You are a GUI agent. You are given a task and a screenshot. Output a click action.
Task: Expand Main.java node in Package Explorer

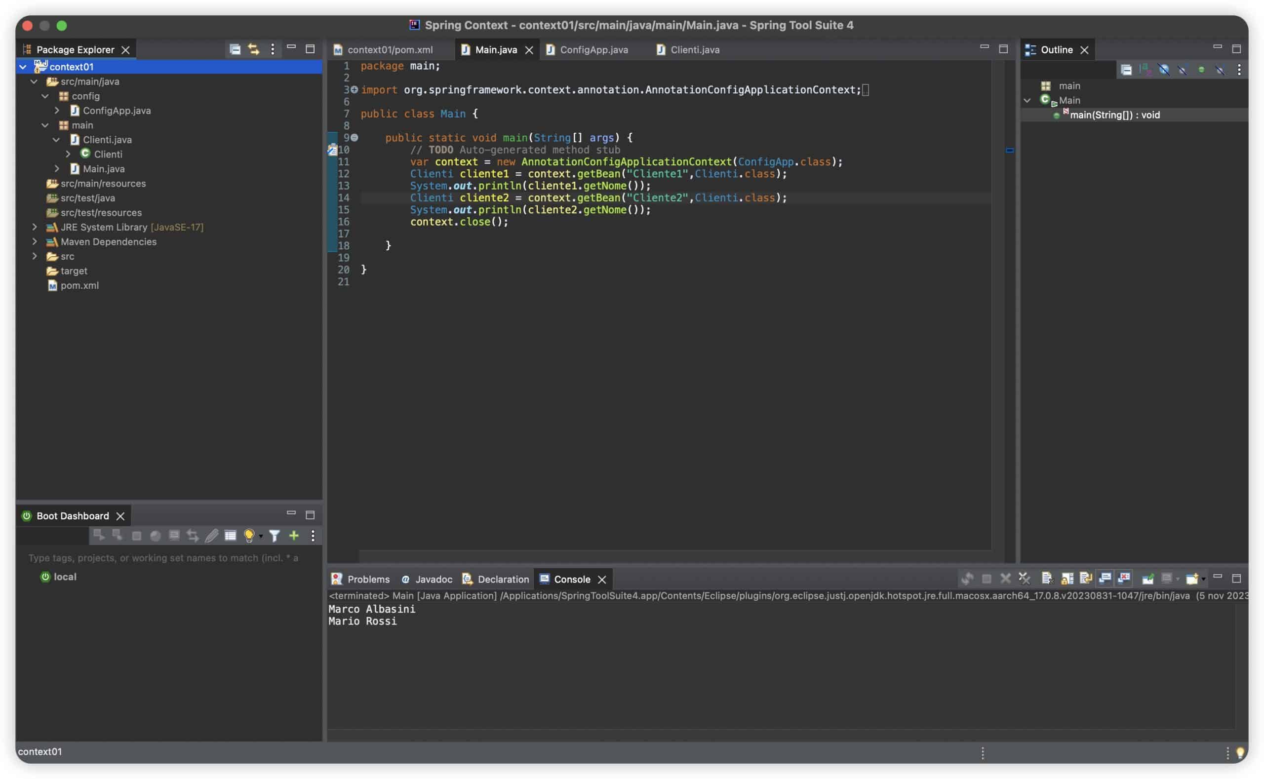pyautogui.click(x=57, y=168)
